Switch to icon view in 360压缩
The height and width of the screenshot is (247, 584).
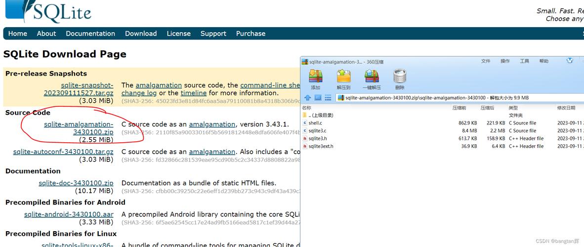[318, 98]
